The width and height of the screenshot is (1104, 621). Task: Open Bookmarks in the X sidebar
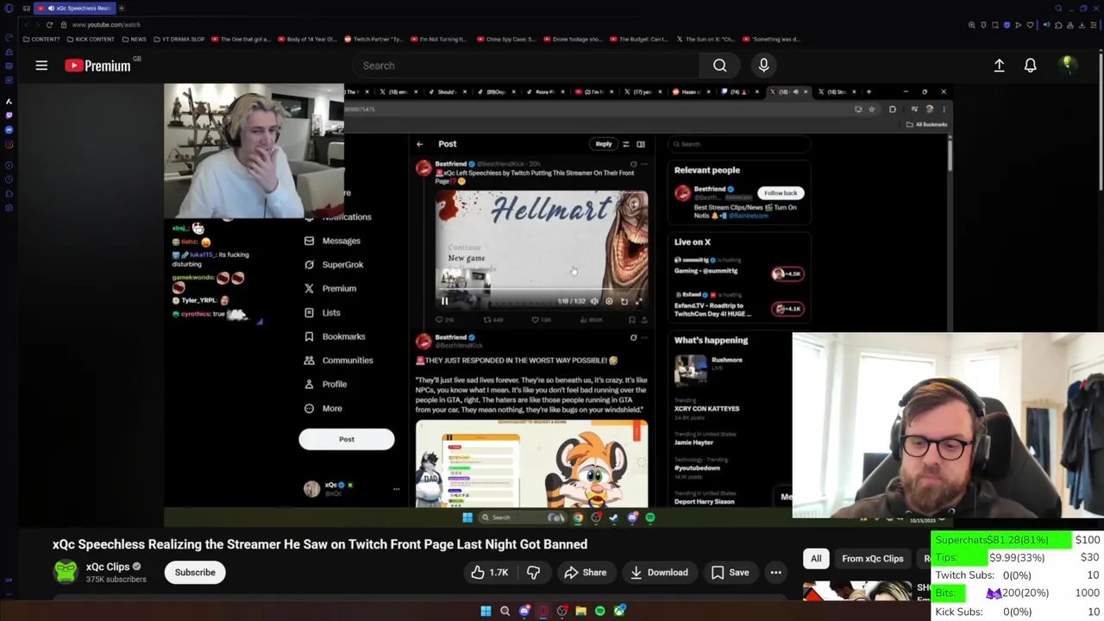pyautogui.click(x=335, y=336)
